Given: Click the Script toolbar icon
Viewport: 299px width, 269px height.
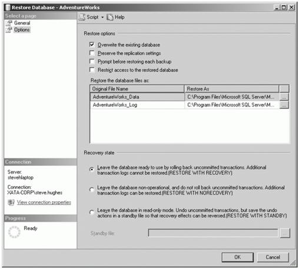Looking at the screenshot, I should (x=82, y=17).
